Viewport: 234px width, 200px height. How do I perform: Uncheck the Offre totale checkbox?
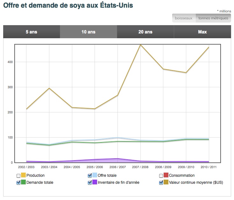pyautogui.click(x=89, y=175)
